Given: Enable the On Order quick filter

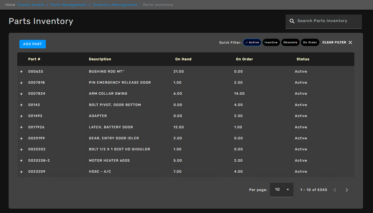Looking at the screenshot, I should coord(310,42).
